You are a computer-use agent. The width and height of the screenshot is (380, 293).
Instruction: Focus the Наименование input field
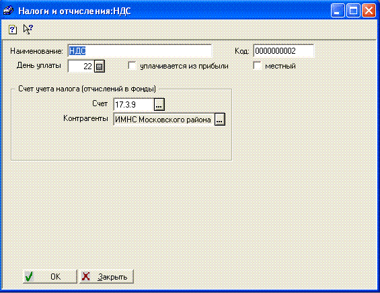point(140,51)
